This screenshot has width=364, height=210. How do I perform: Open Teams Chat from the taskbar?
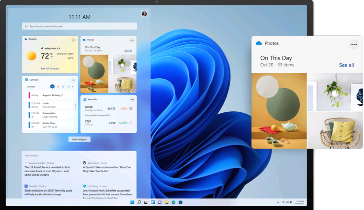(x=160, y=202)
